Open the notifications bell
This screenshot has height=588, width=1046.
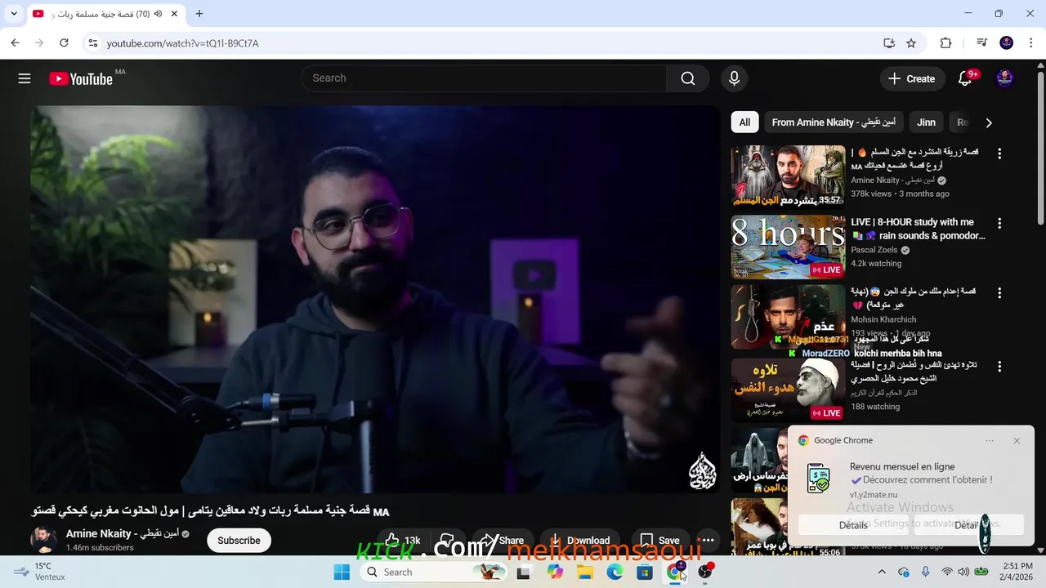(x=965, y=78)
